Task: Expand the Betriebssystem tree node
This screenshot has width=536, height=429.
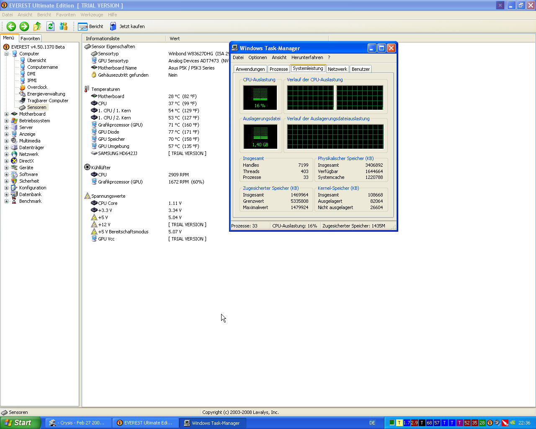Action: click(6, 121)
